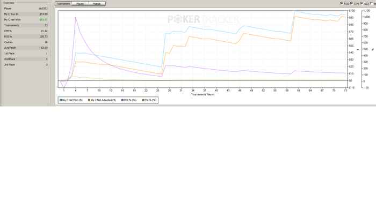The width and height of the screenshot is (376, 201).
Task: Click the 'Avg Finish' row label
Action: click(x=10, y=48)
